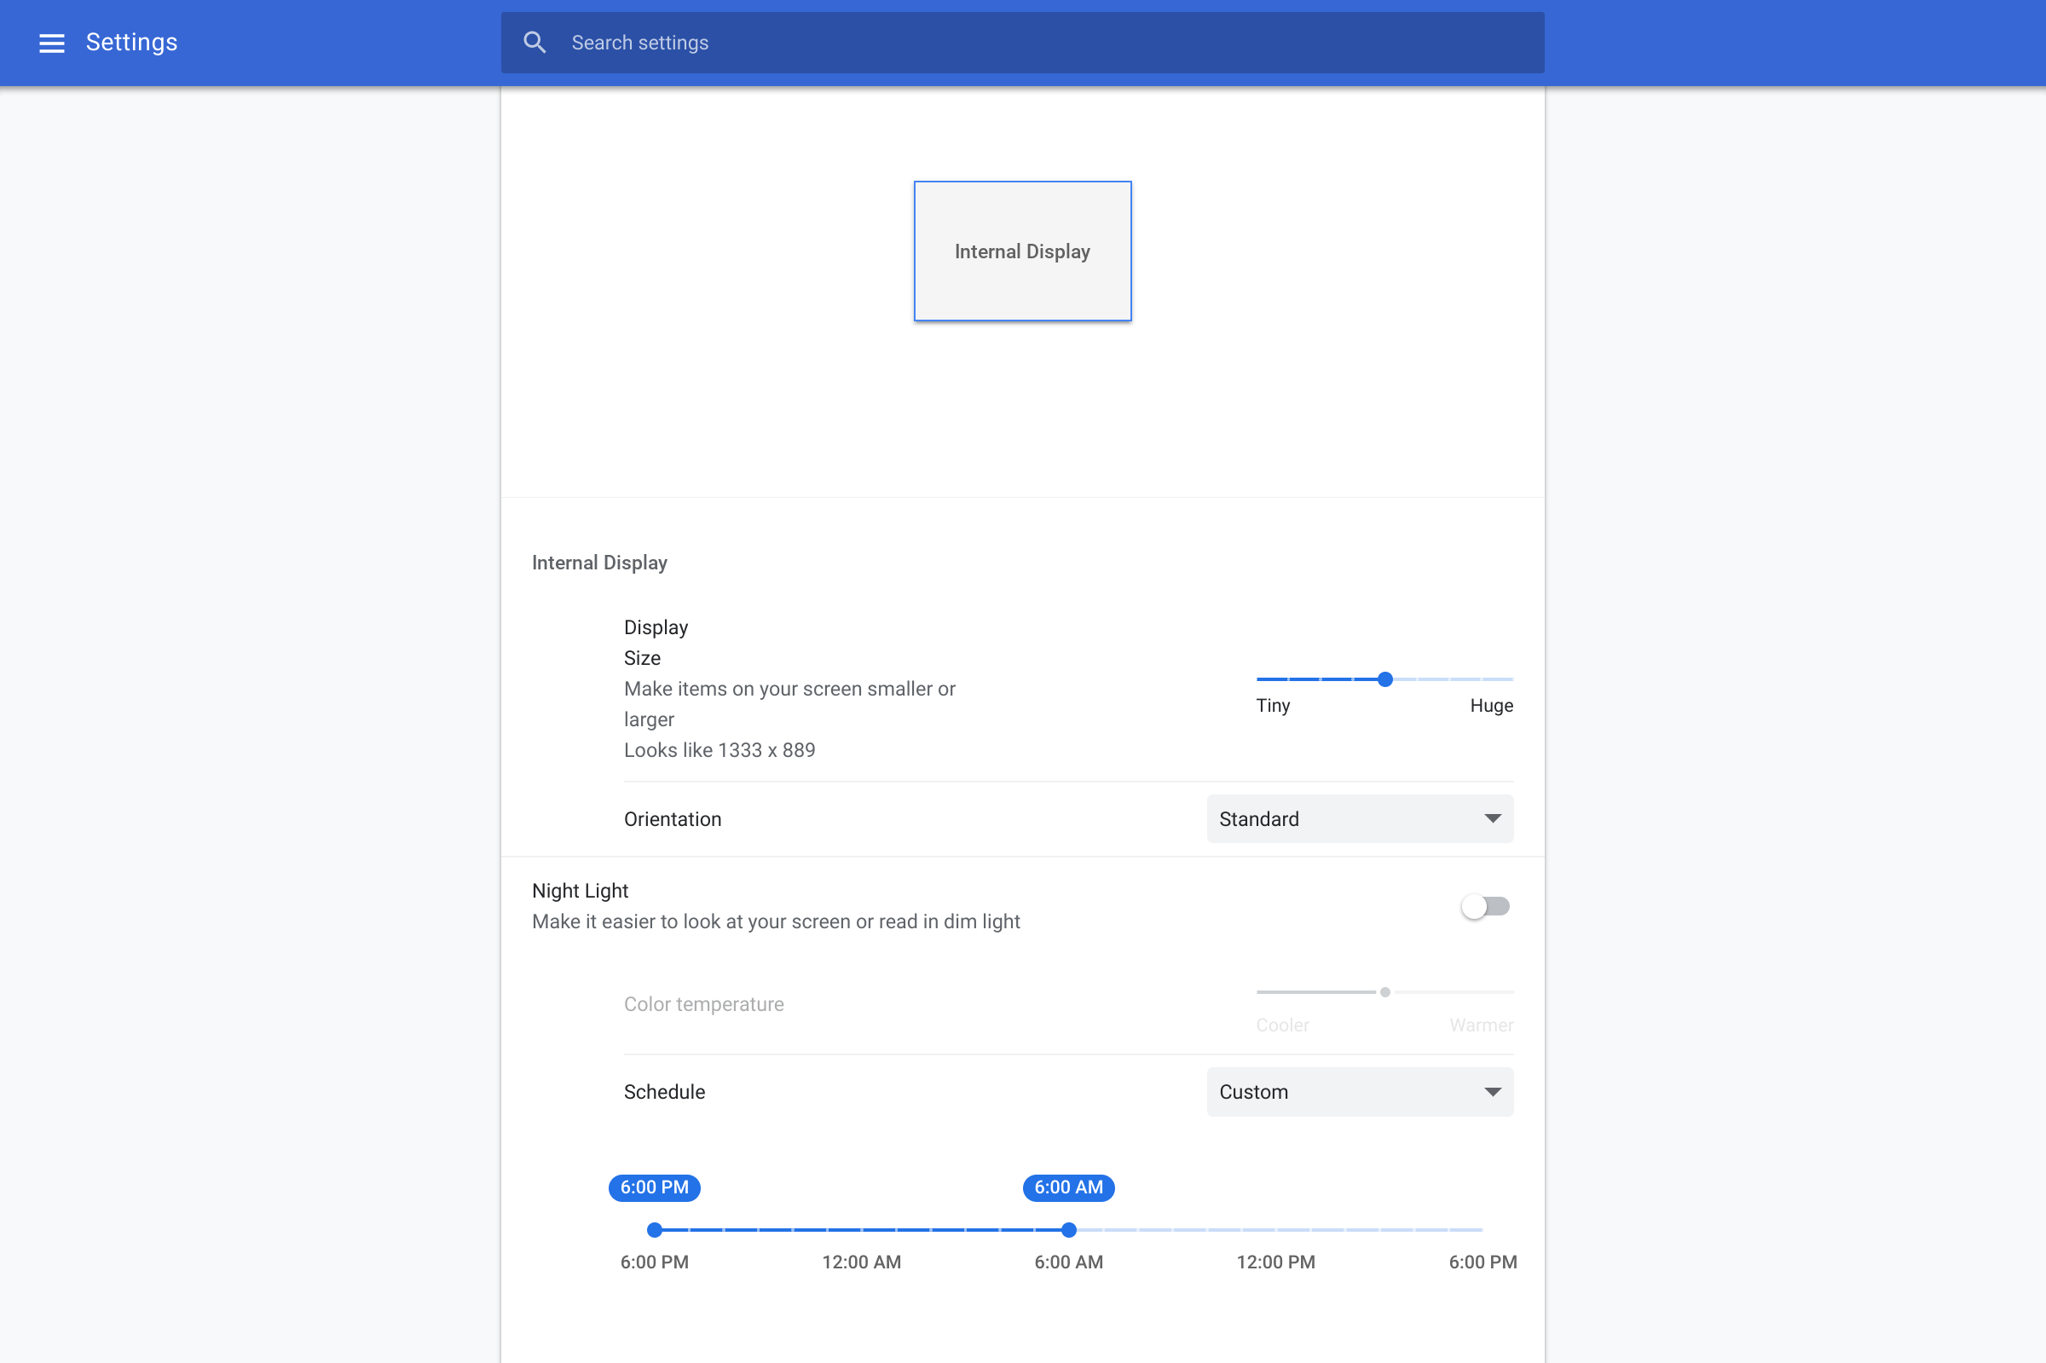Click the Orientation dropdown arrow

click(x=1493, y=819)
